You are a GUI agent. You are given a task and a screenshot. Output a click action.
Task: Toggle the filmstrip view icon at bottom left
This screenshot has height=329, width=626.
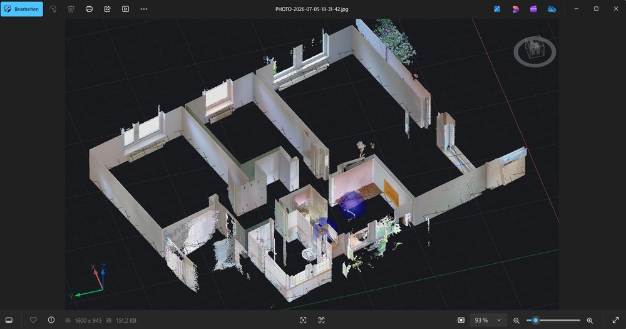tap(9, 320)
